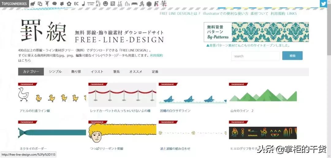Click the wavy LINE icon in top bar
Viewport: 331px width, 158px height.
click(x=90, y=4)
